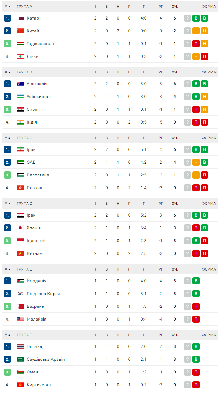Click the Qatar flag icon
218x393 pixels.
(20, 18)
